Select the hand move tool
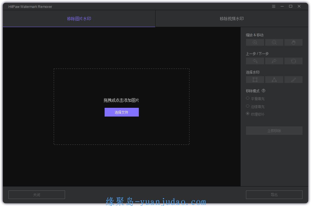This screenshot has width=311, height=206. point(293,42)
